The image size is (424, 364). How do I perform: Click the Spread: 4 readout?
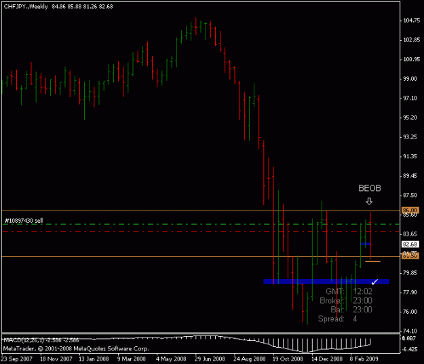tap(337, 318)
